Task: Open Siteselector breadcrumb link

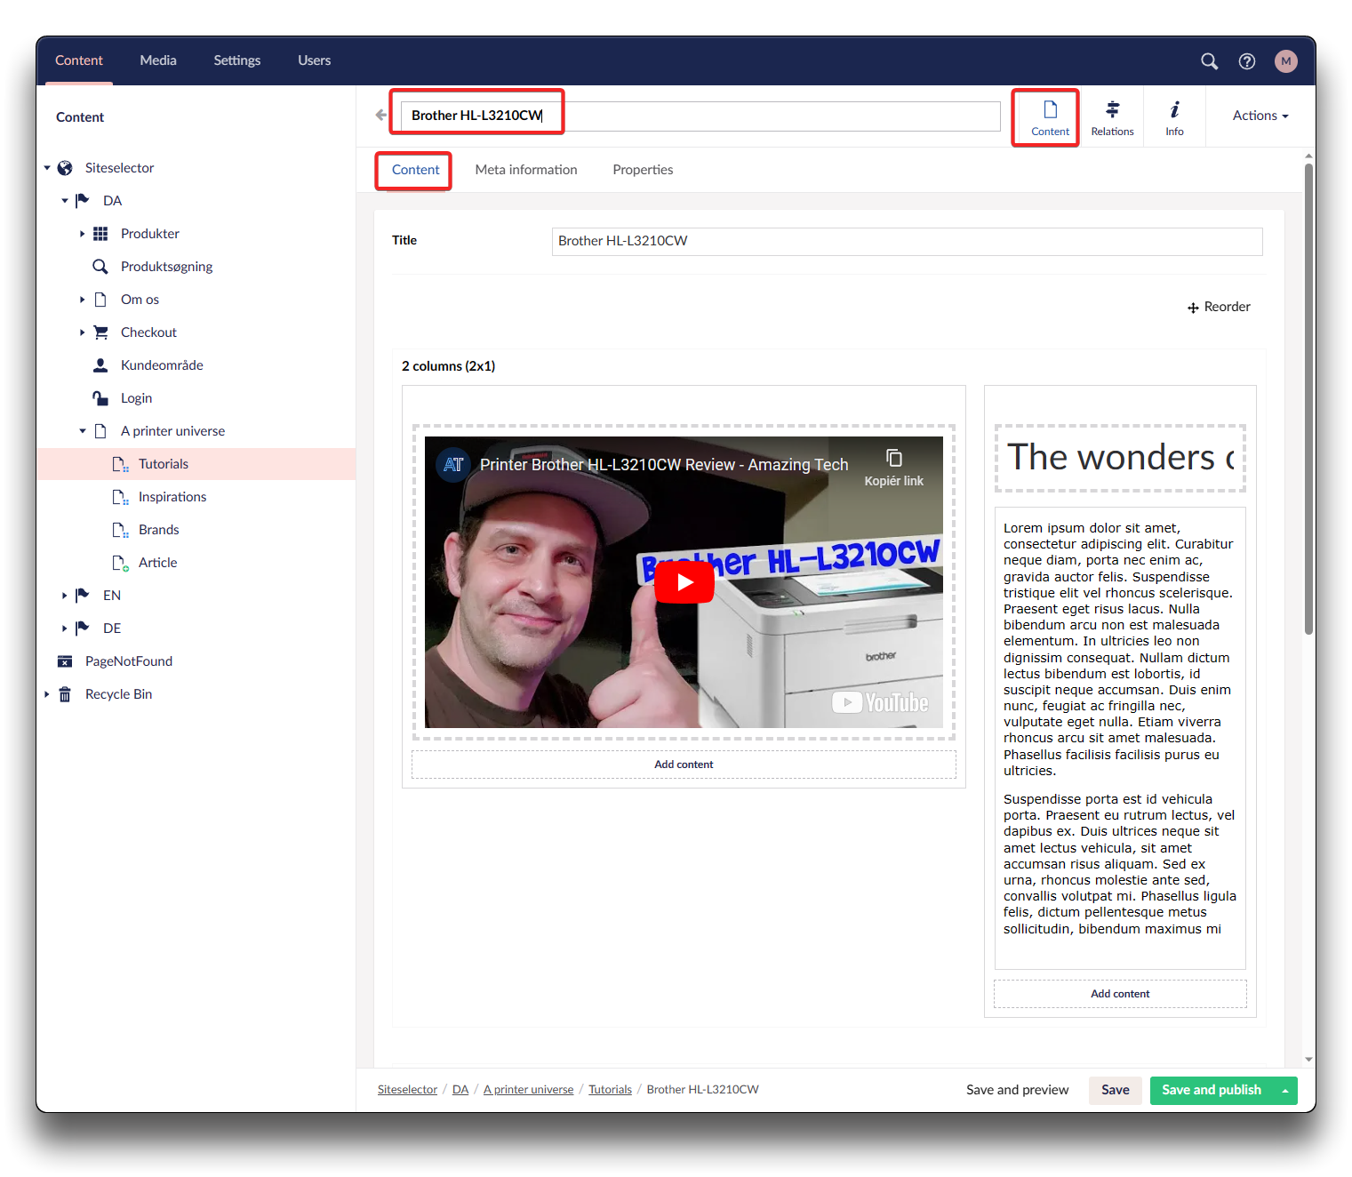Action: pos(407,1090)
